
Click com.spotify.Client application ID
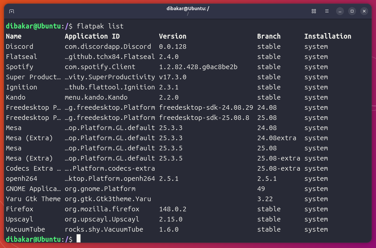[100, 67]
